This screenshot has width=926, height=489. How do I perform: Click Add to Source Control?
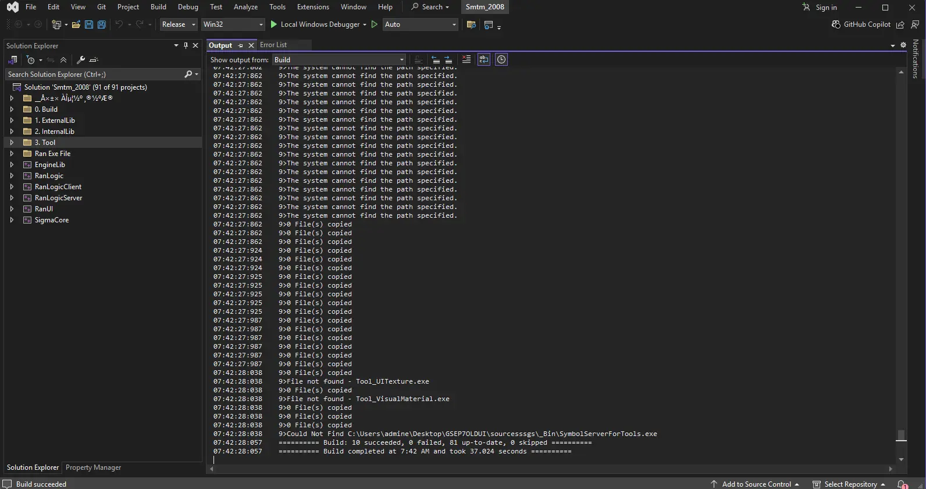tap(755, 484)
